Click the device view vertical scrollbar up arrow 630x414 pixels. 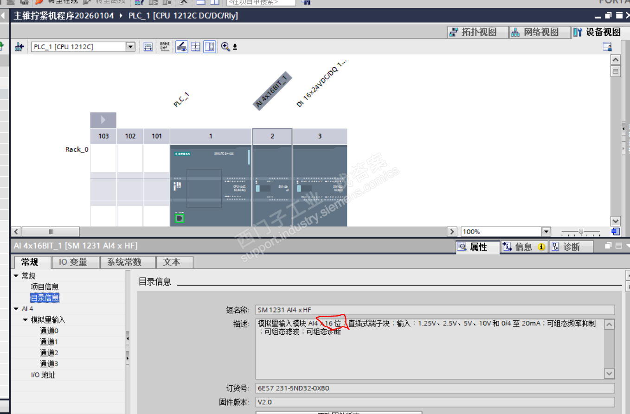pos(616,60)
